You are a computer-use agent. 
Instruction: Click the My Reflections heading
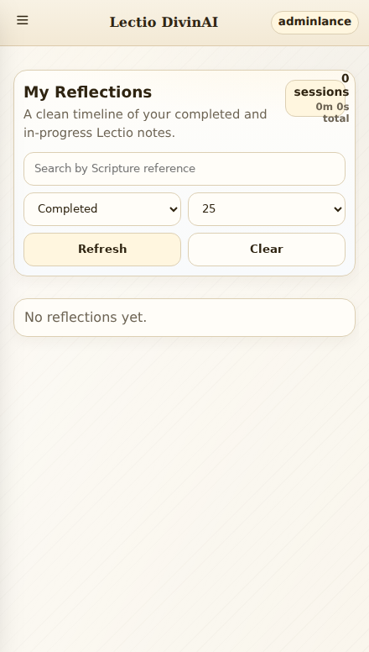pos(87,92)
